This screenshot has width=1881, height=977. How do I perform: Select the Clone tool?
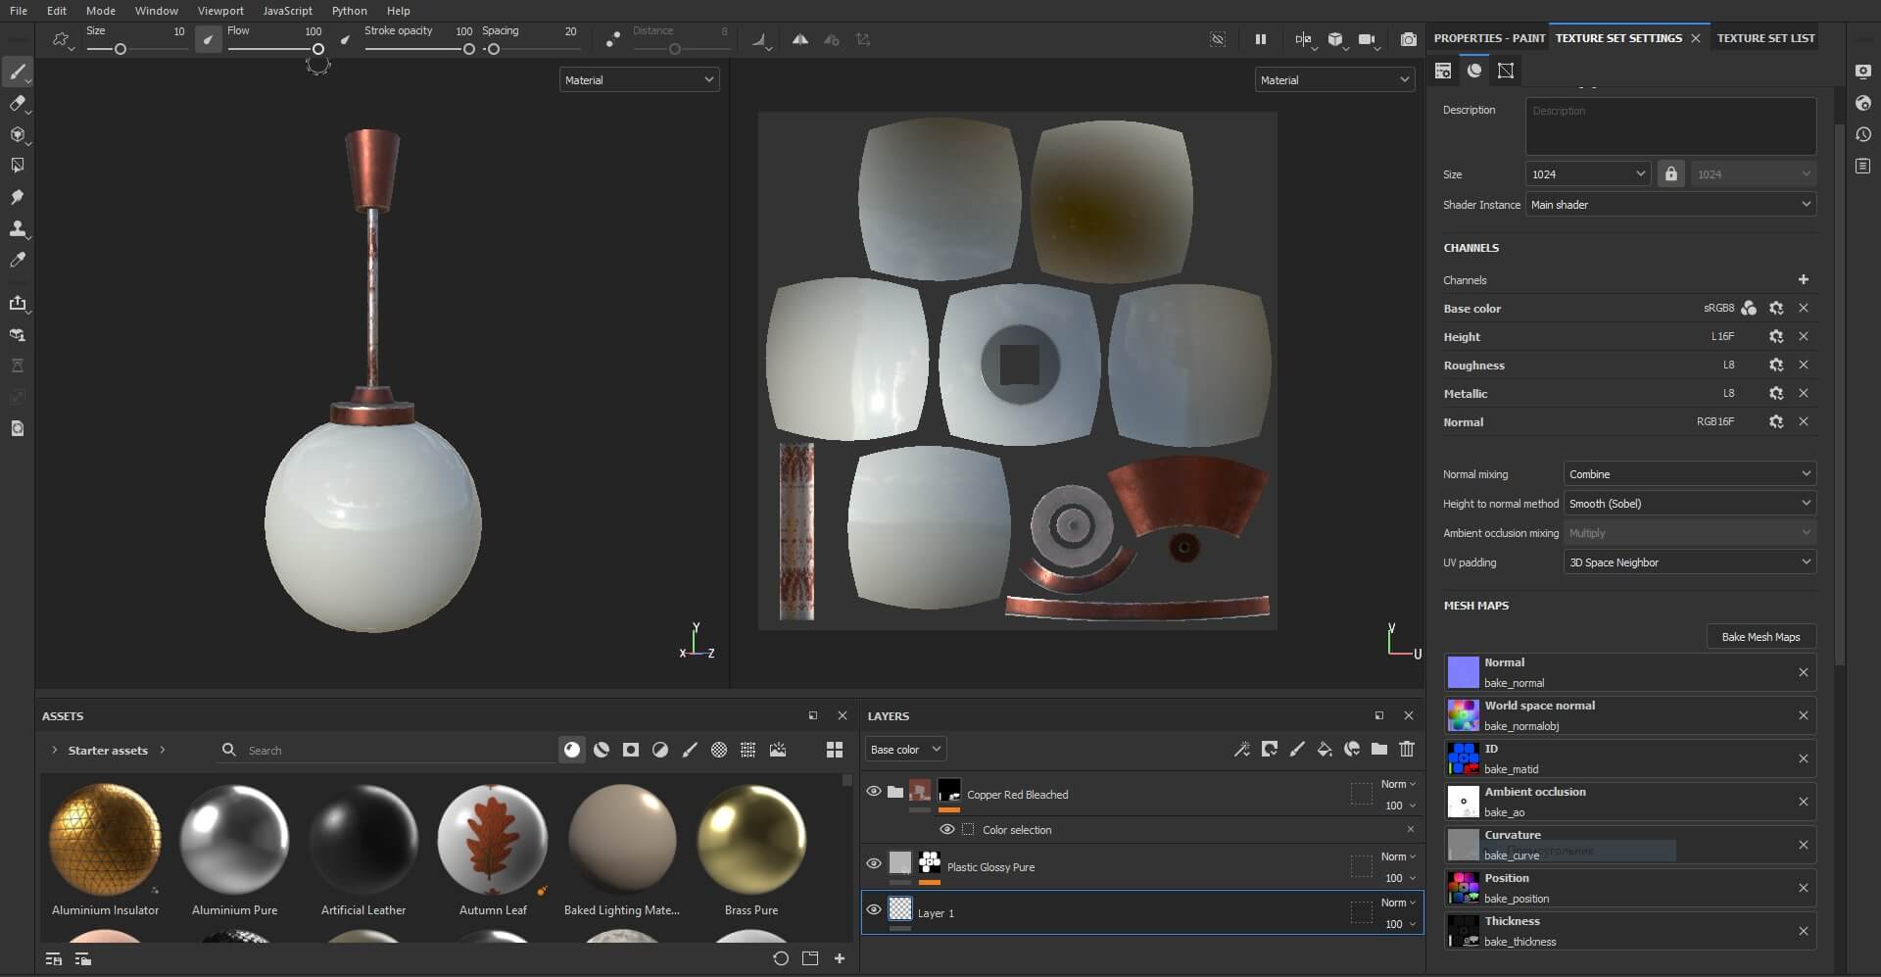(17, 228)
